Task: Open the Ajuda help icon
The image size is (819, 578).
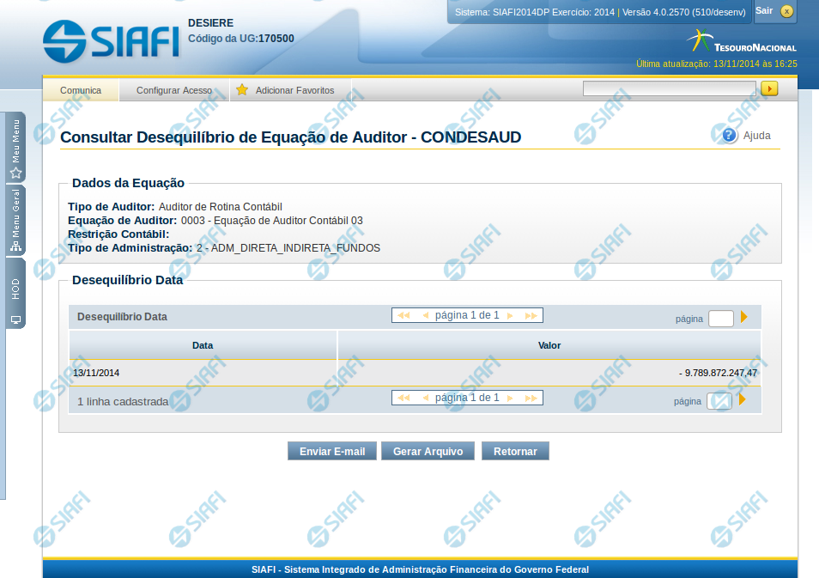Action: pos(730,136)
